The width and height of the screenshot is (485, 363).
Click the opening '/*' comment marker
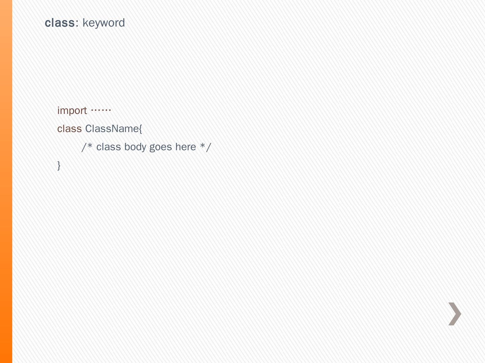click(87, 147)
